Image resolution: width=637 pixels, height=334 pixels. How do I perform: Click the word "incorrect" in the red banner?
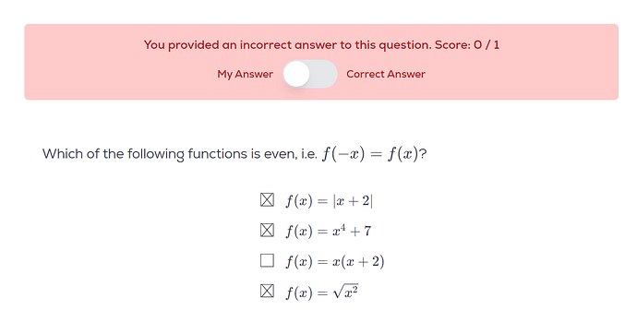tap(266, 44)
